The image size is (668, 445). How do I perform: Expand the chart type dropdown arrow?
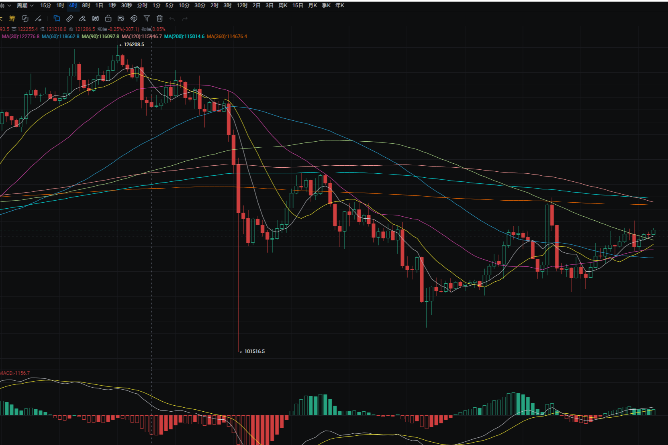tap(9, 6)
